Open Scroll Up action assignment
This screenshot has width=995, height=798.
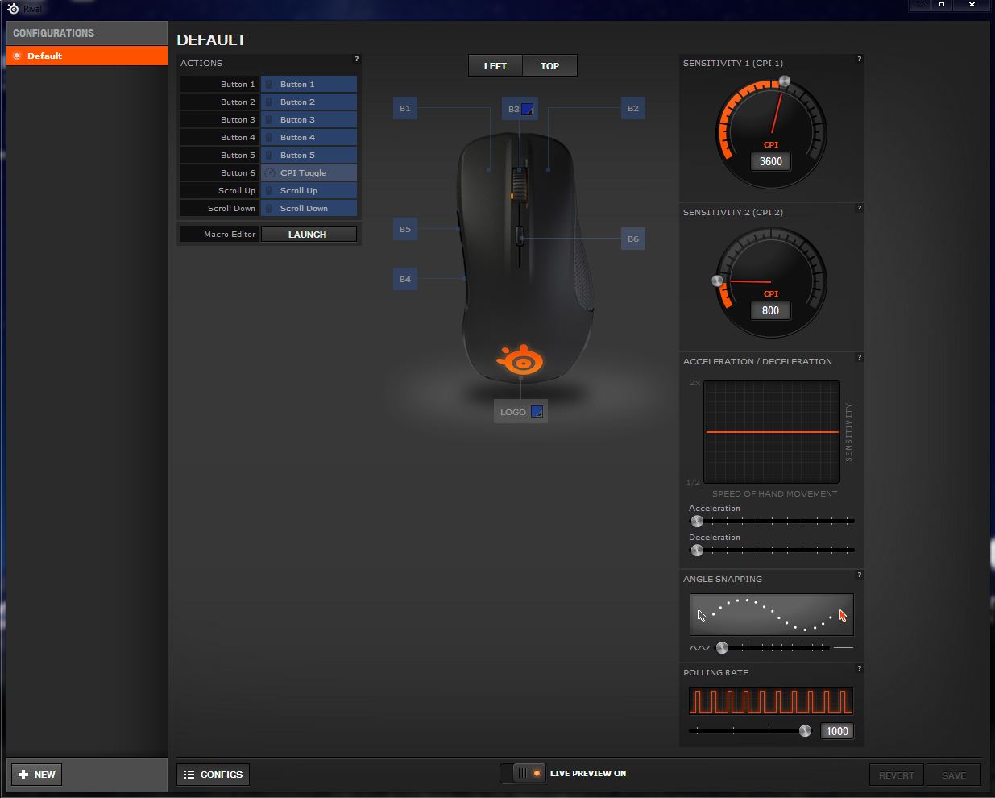pyautogui.click(x=309, y=190)
